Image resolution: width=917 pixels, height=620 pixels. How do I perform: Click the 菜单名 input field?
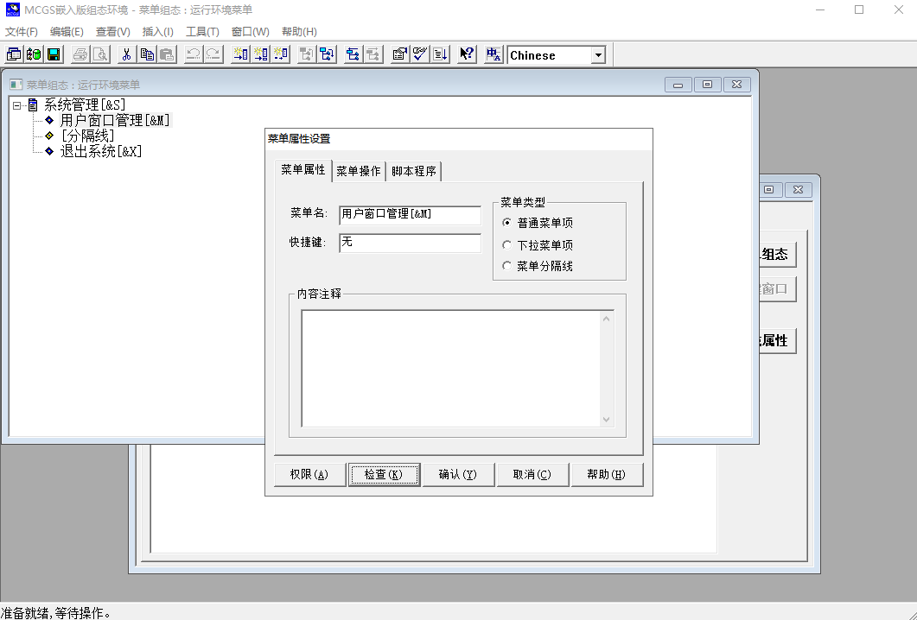click(410, 214)
